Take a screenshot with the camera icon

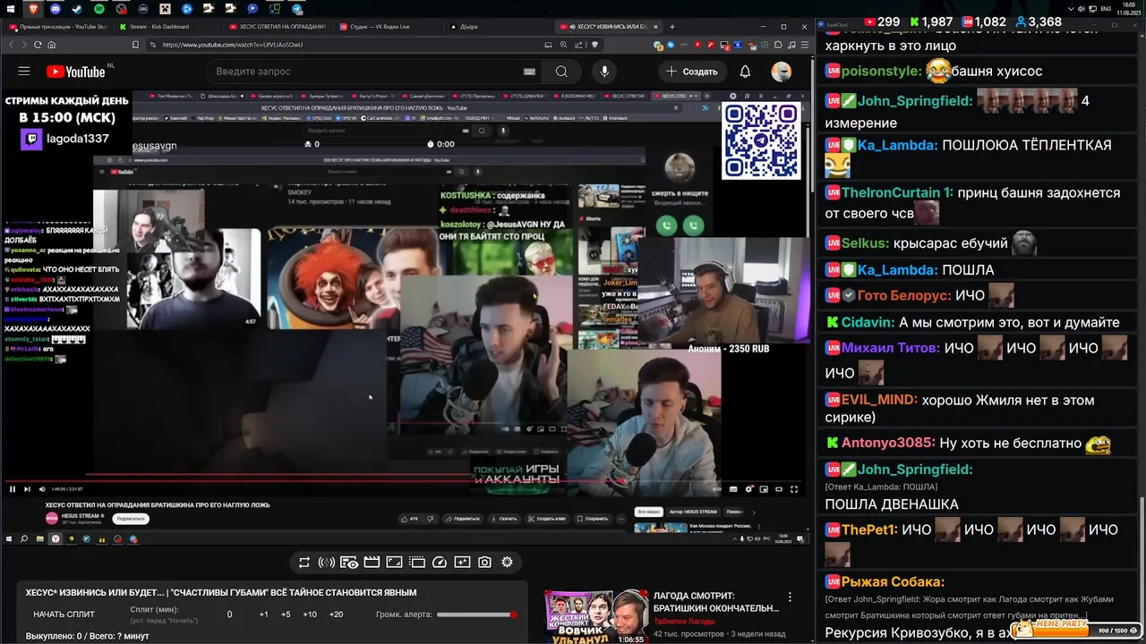point(484,563)
